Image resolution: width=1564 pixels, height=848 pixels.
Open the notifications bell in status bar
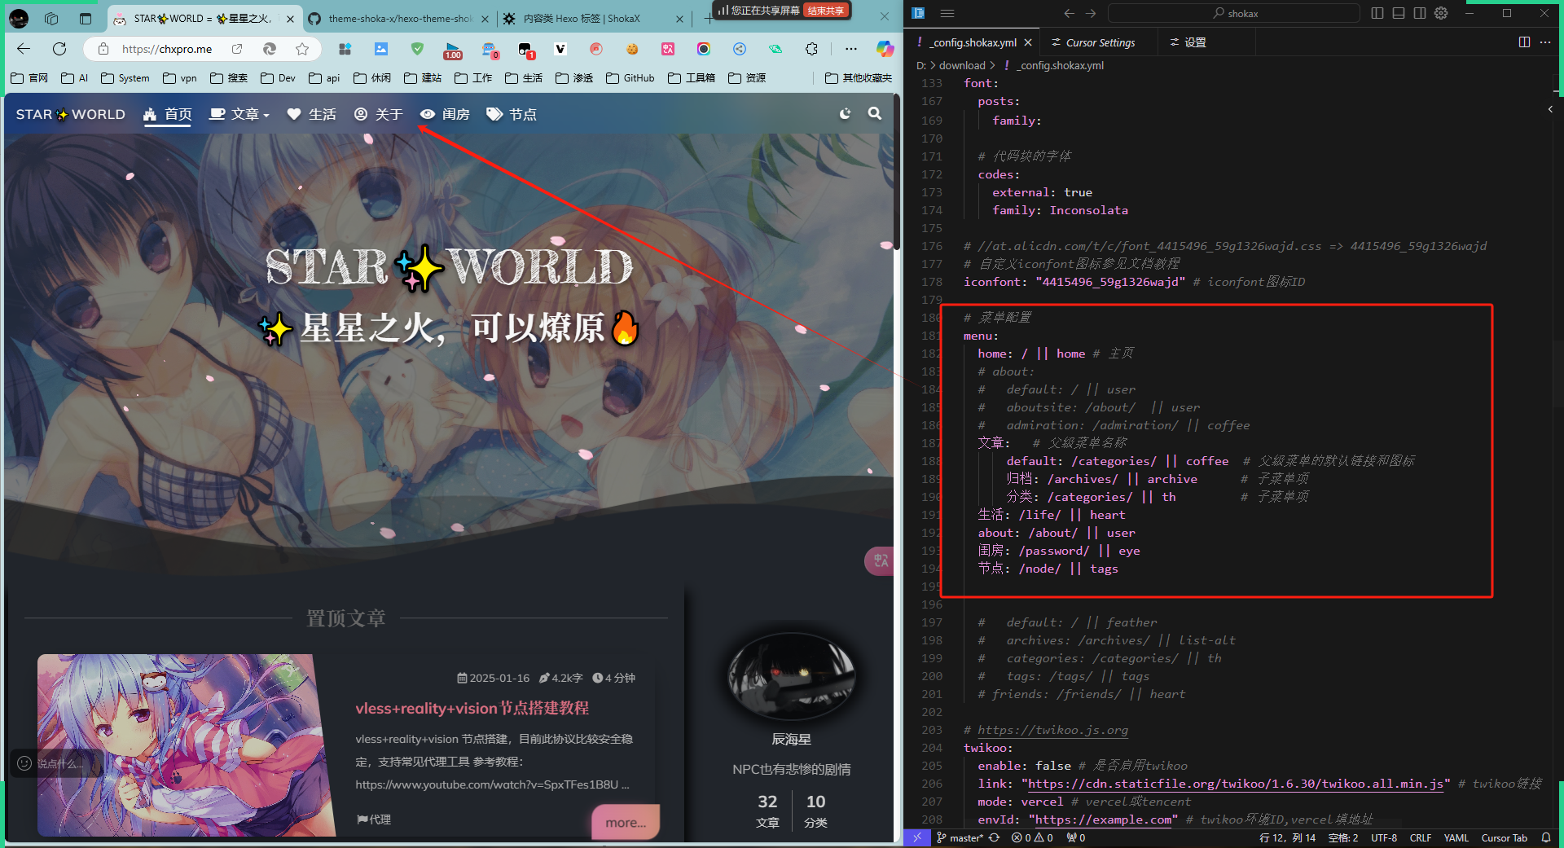pos(1545,837)
